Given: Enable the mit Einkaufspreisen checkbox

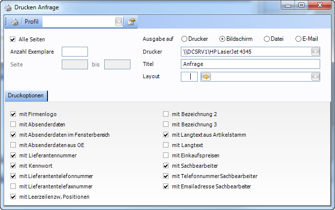Looking at the screenshot, I should (x=167, y=155).
